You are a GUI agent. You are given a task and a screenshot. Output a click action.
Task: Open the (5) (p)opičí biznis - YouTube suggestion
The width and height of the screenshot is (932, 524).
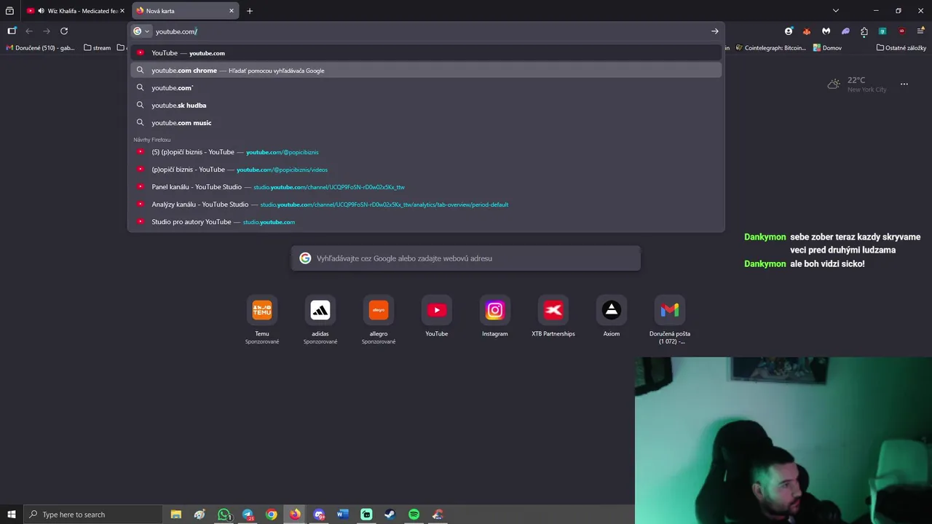426,152
